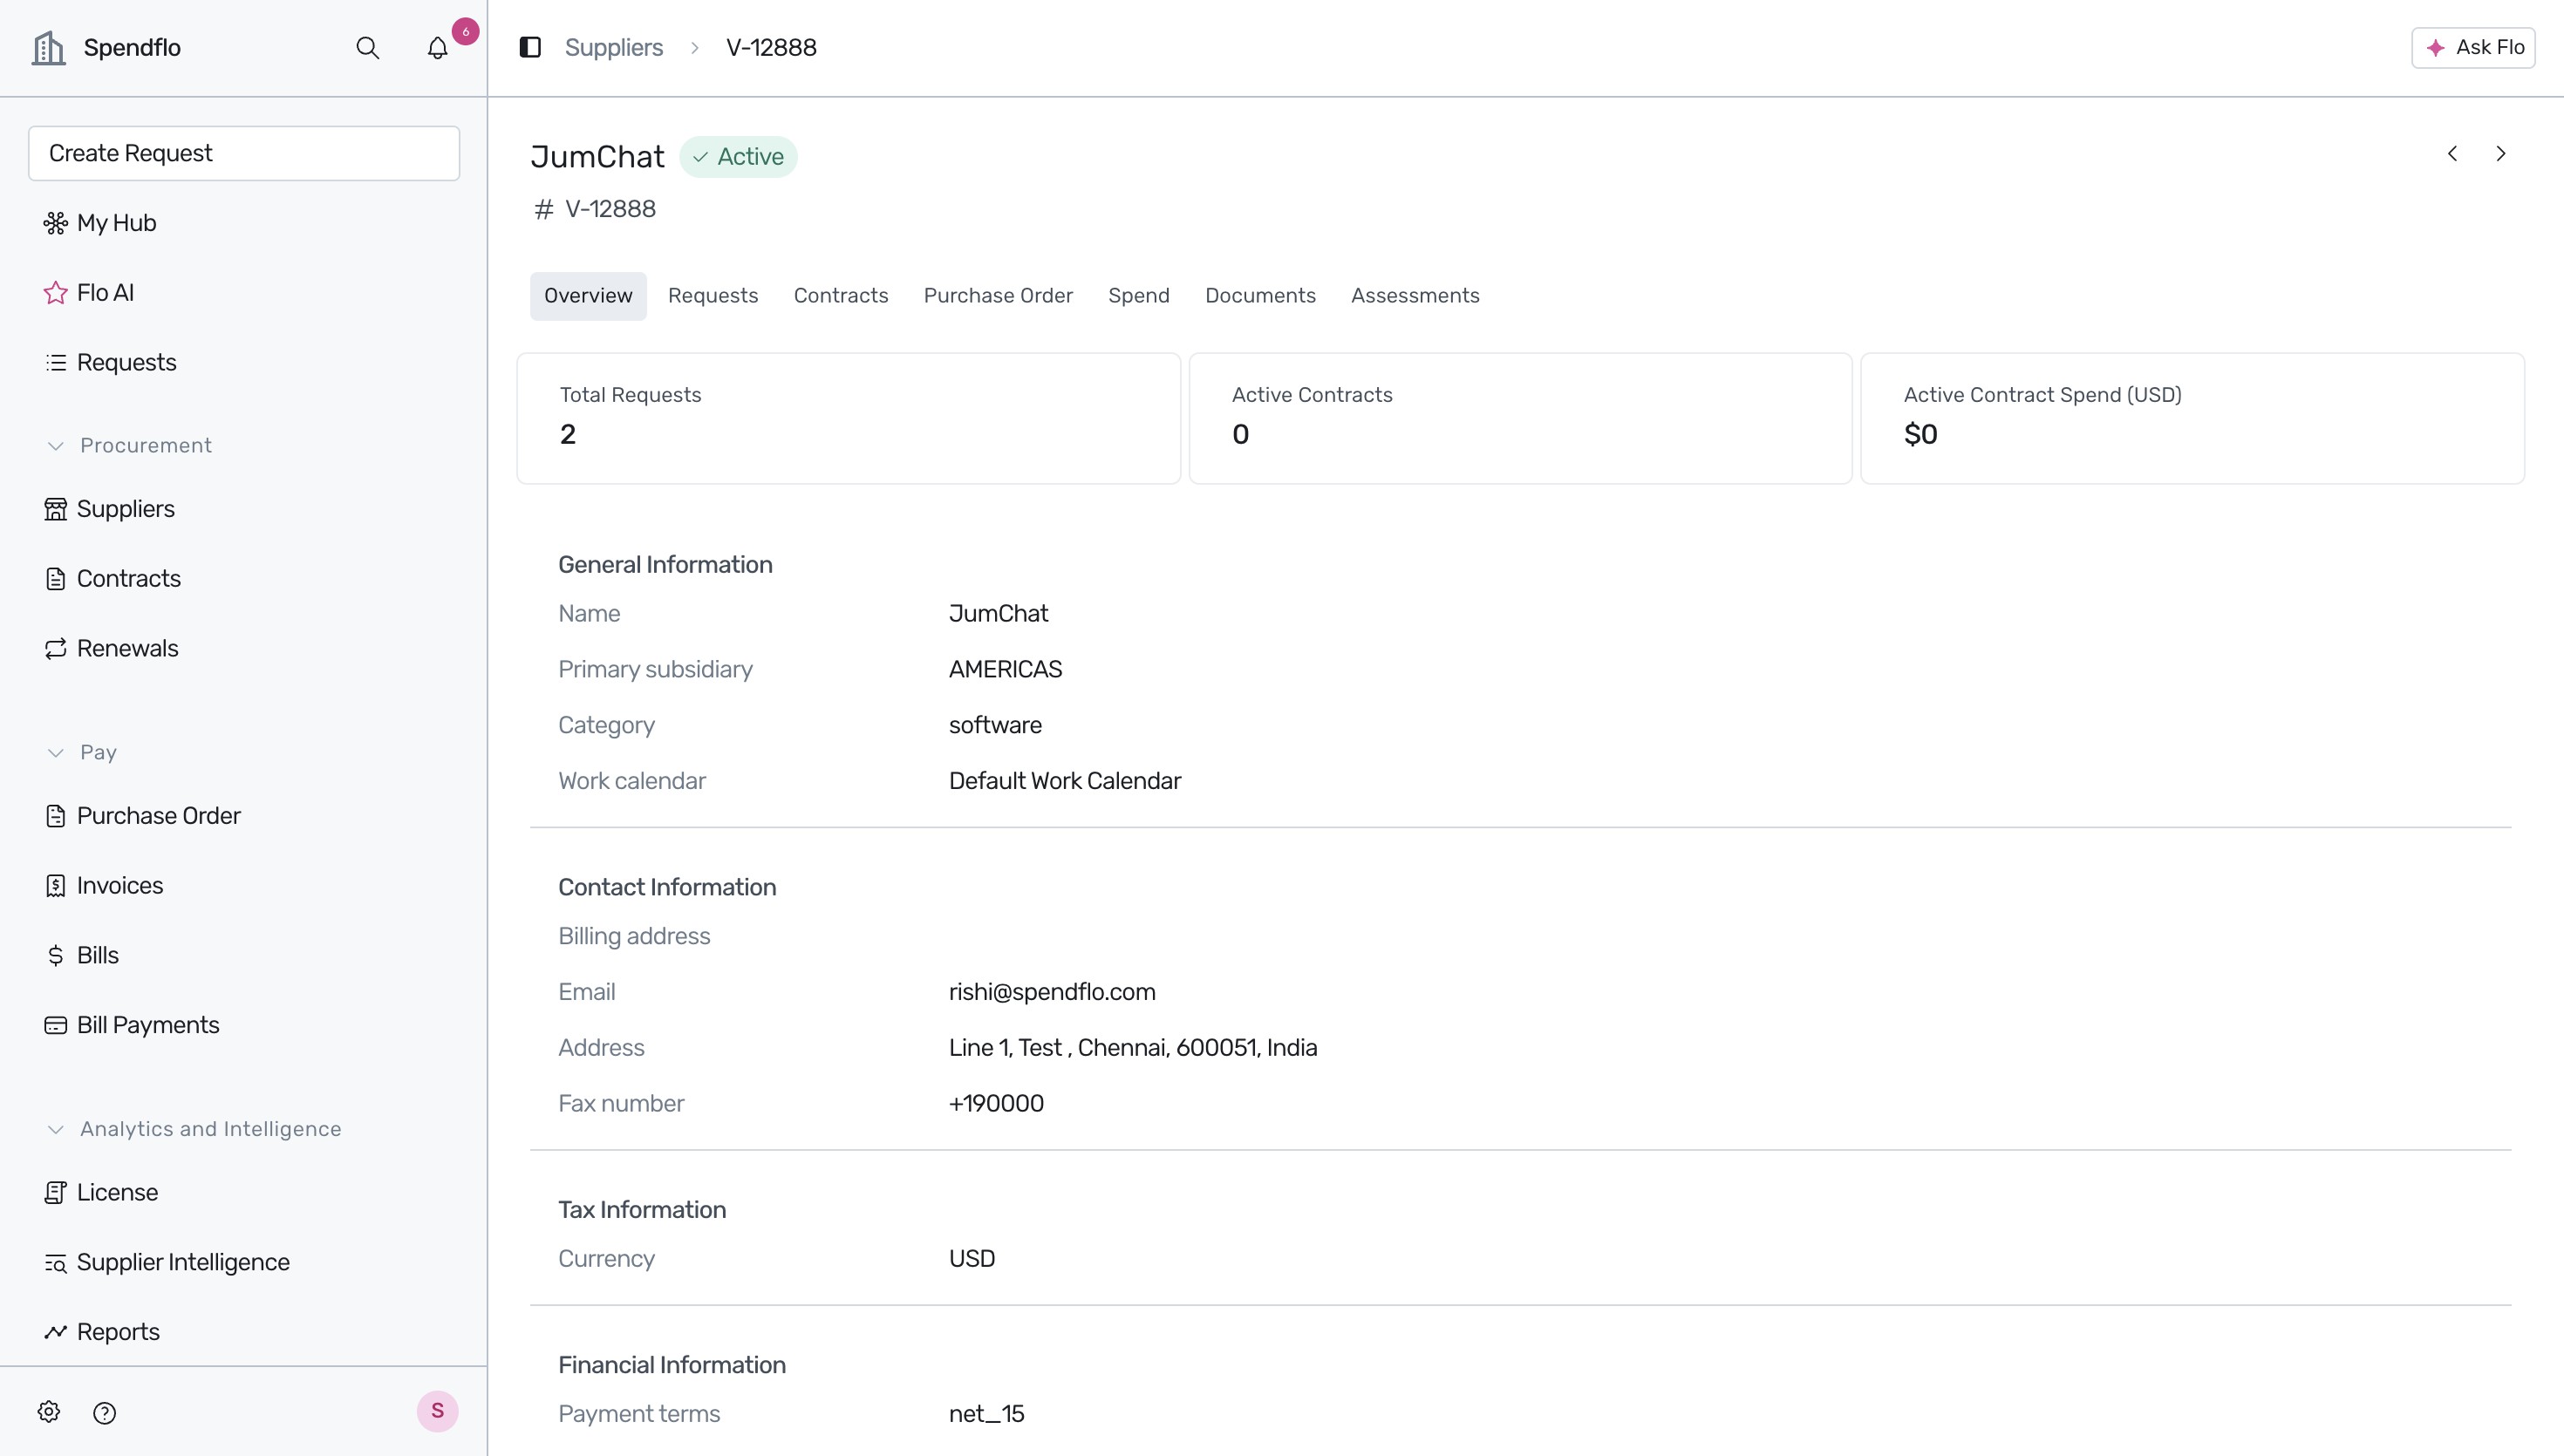Toggle the sidebar panel icon
This screenshot has width=2564, height=1456.
[530, 47]
